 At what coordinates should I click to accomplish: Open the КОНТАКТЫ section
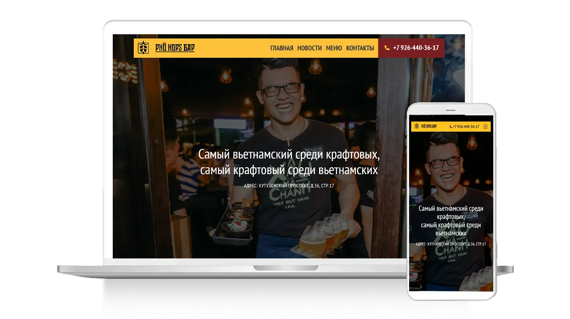pos(360,48)
